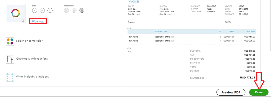Image resolution: width=271 pixels, height=97 pixels.
Task: Click the DISCOUNT 2% label
Action: pos(197,59)
